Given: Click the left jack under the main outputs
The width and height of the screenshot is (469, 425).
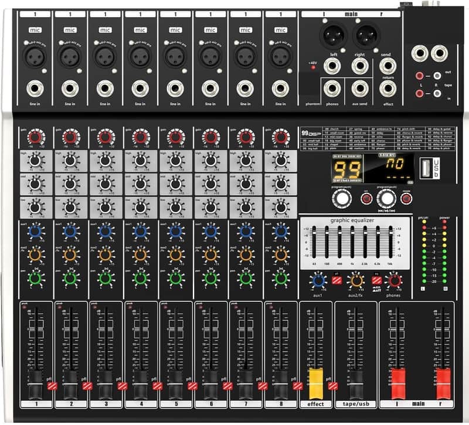Looking at the screenshot, I should click(332, 66).
